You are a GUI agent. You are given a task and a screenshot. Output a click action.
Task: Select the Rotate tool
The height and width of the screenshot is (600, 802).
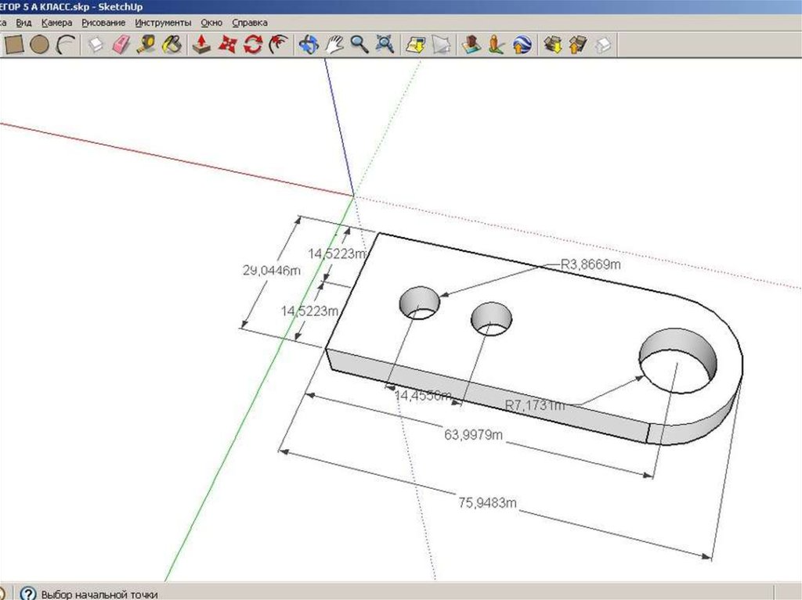(253, 45)
